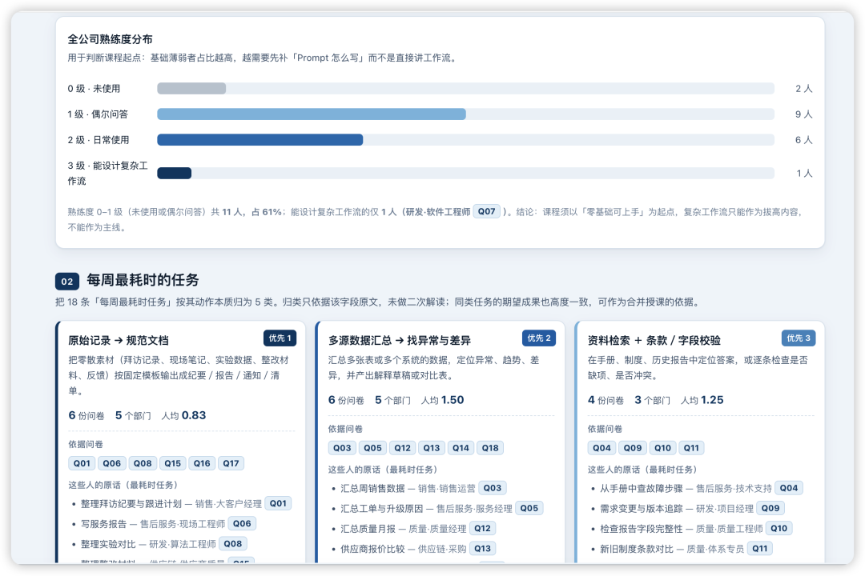
Task: Click the 2 级 · 日常使用 bar
Action: [x=465, y=140]
